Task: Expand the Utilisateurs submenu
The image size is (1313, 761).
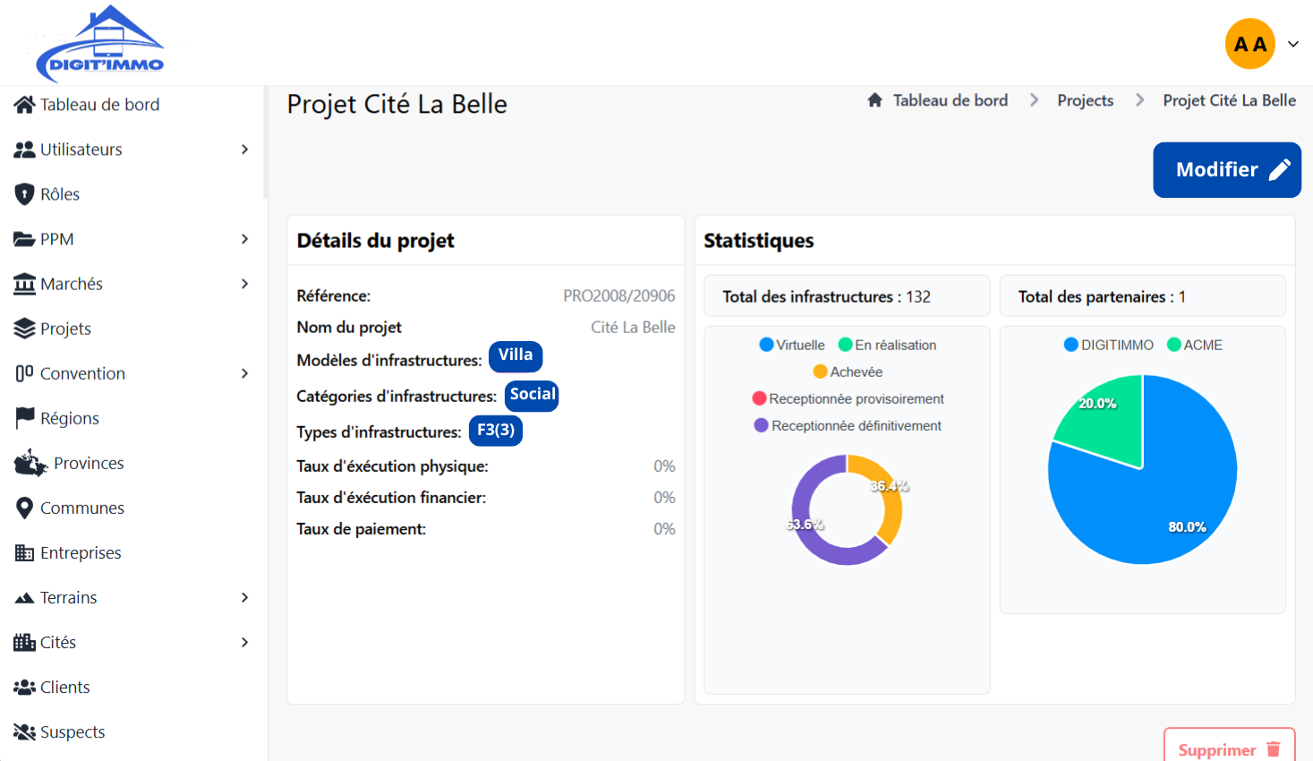Action: [244, 150]
